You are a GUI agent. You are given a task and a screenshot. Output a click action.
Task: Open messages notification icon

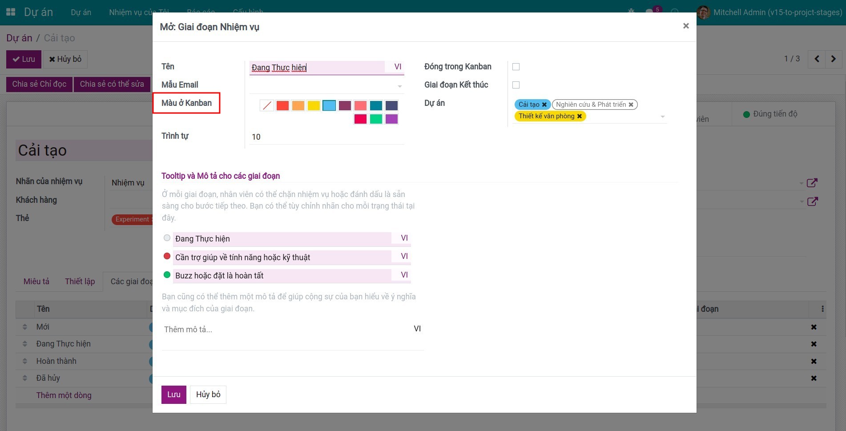(650, 12)
